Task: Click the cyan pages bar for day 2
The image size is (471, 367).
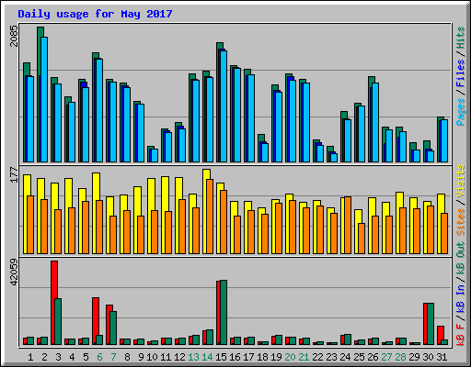Action: point(44,99)
